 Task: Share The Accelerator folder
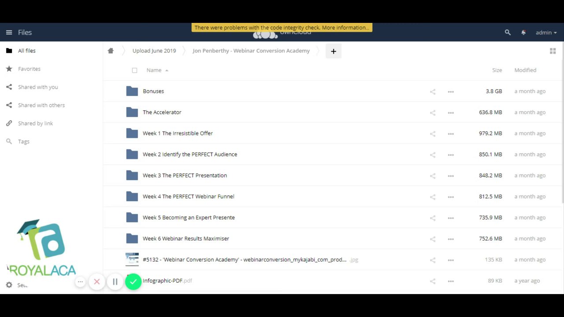433,113
